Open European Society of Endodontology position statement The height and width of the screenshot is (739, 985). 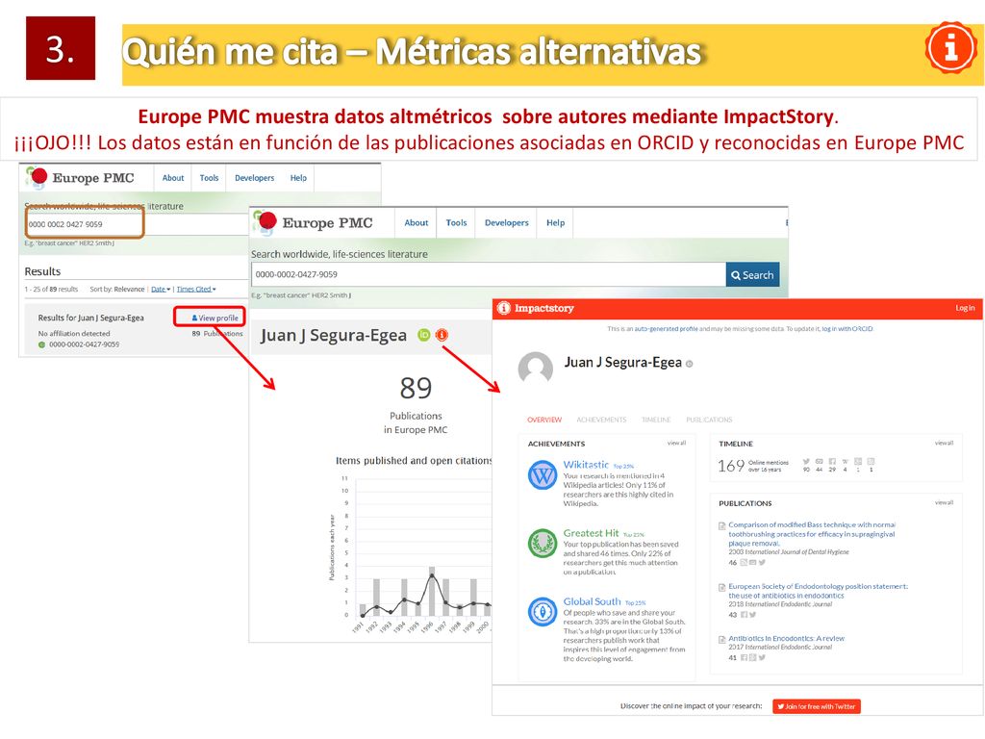pos(818,591)
